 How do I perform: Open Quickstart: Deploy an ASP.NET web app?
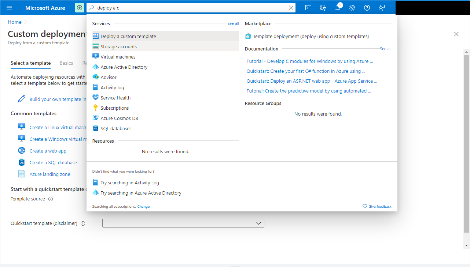[x=312, y=81]
